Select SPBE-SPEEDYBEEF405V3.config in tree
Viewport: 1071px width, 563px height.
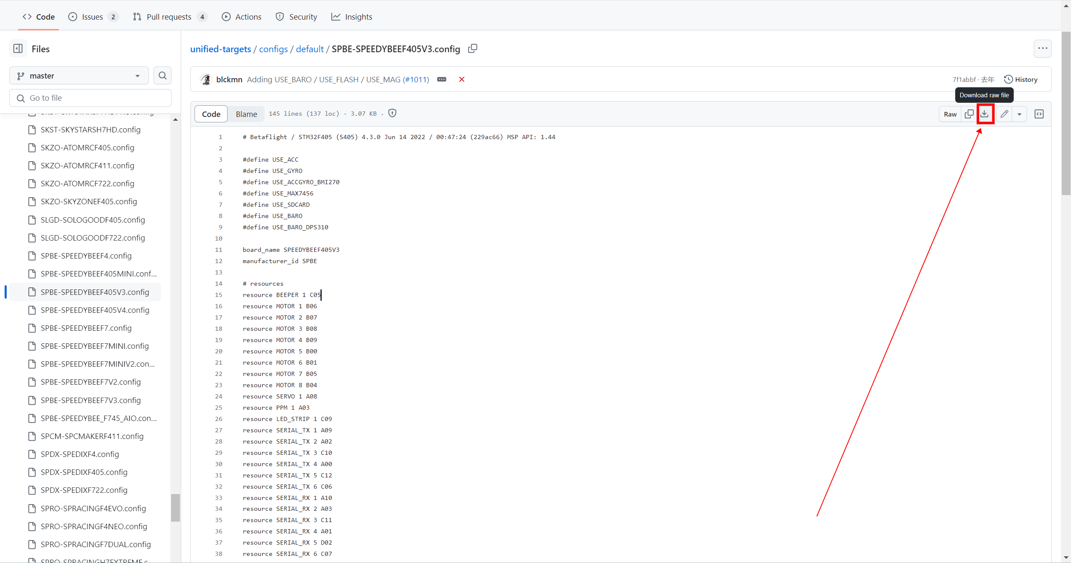pyautogui.click(x=85, y=292)
